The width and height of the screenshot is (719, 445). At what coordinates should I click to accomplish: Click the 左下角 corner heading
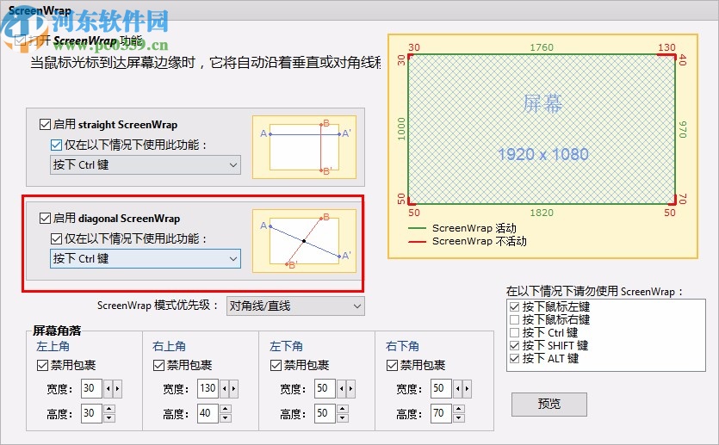point(286,346)
